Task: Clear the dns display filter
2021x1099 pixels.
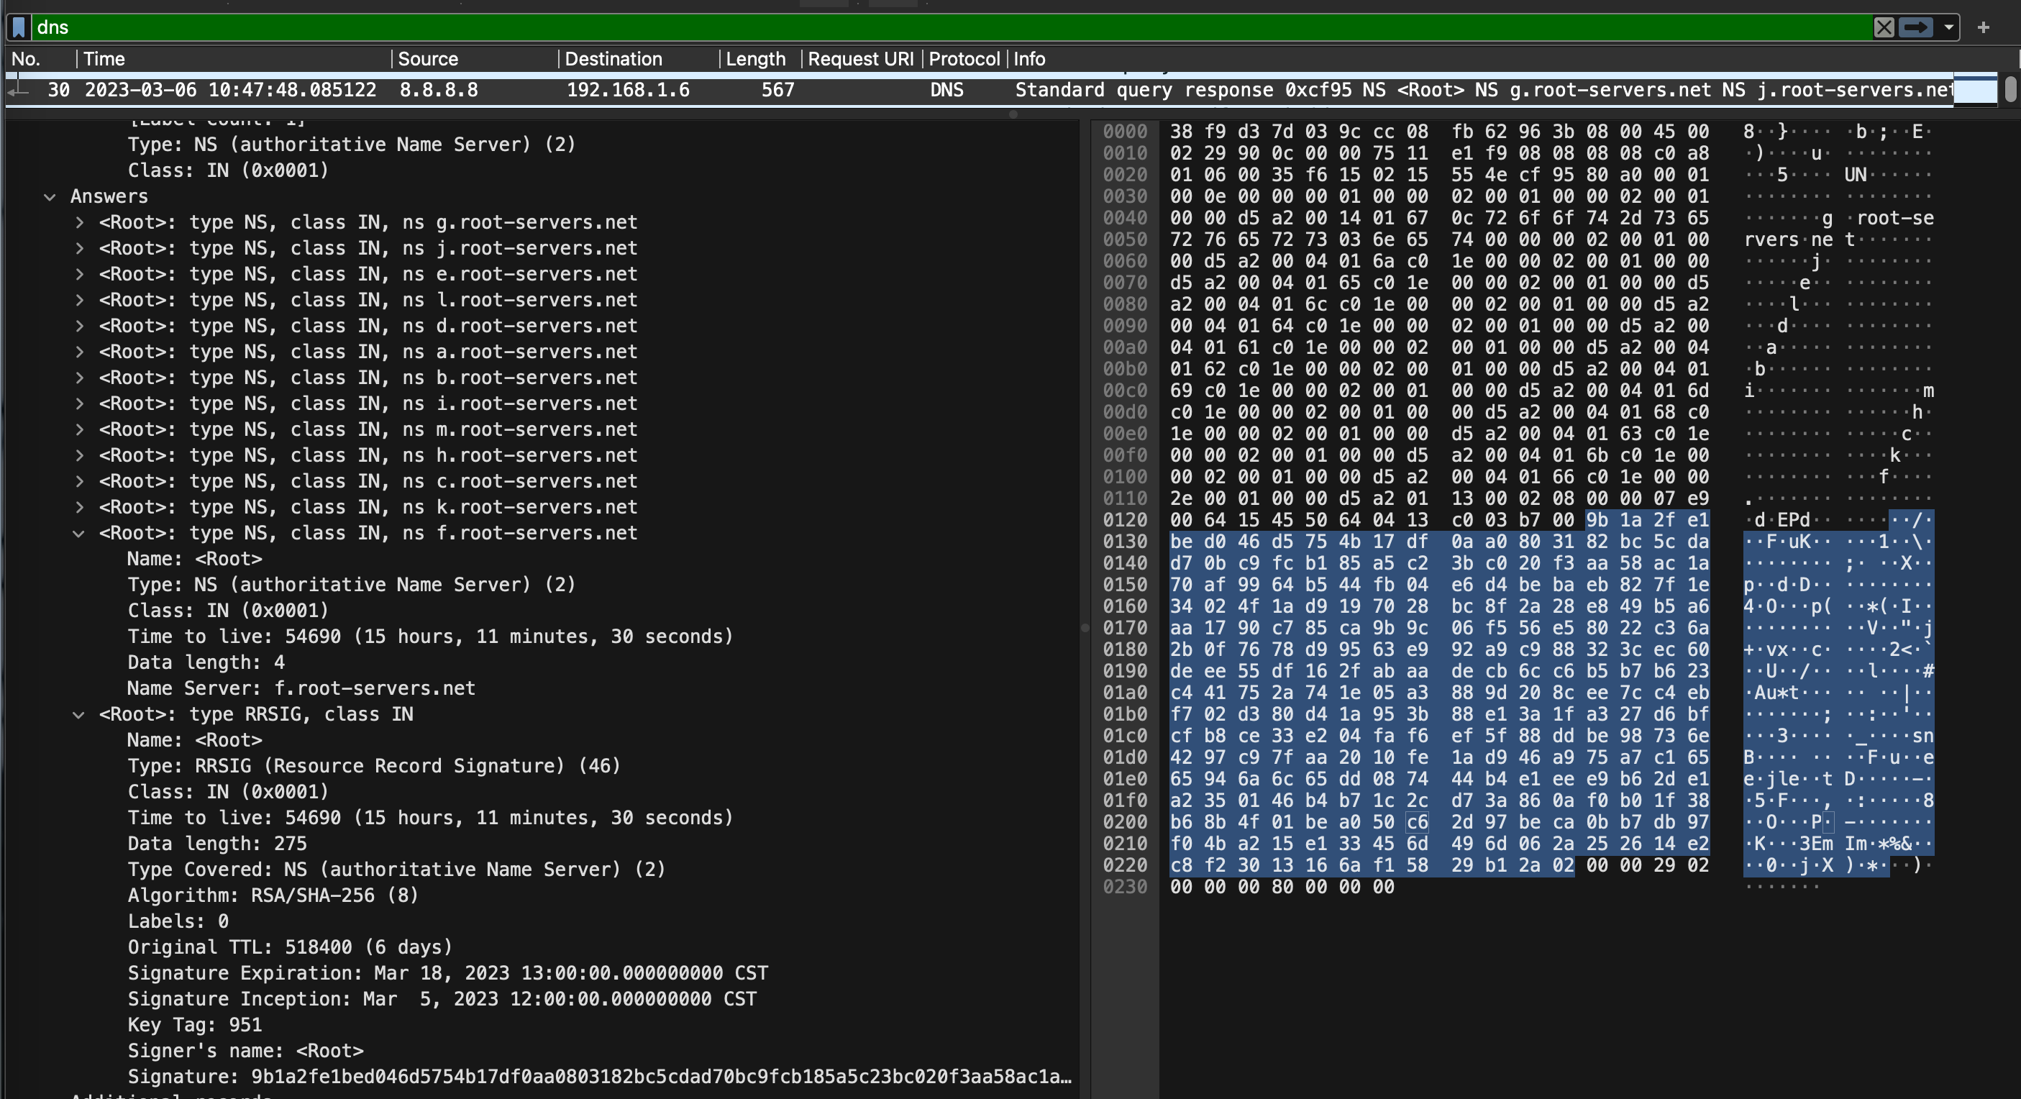Action: (1884, 27)
